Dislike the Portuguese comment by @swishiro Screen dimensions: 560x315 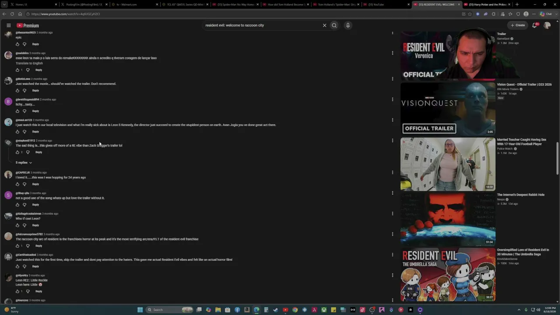pyautogui.click(x=28, y=70)
